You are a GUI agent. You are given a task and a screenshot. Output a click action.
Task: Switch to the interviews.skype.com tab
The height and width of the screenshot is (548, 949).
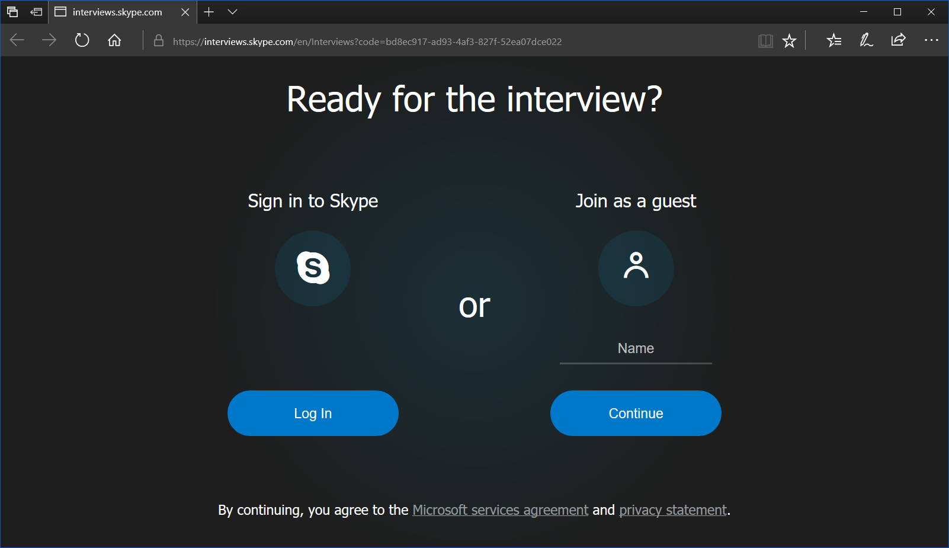click(x=116, y=12)
